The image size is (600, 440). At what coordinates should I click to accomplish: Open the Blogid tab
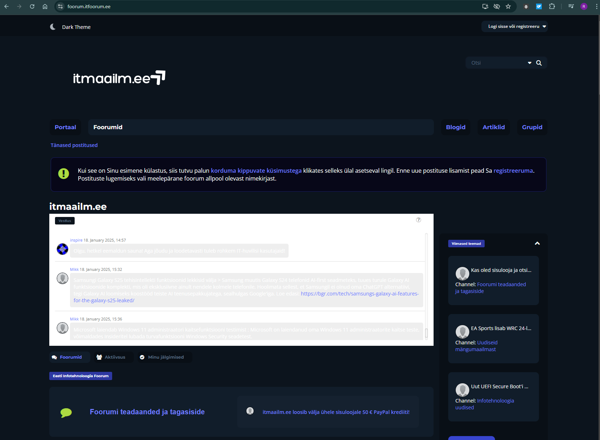tap(456, 127)
